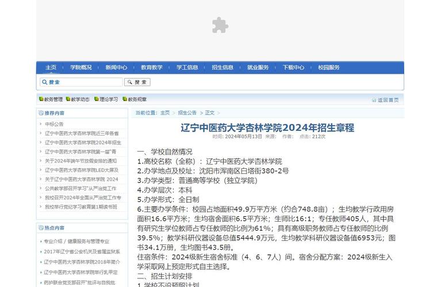Viewport: 441px width, 287px height.
Task: Click 主页 in the breadcrumb
Action: [x=165, y=113]
